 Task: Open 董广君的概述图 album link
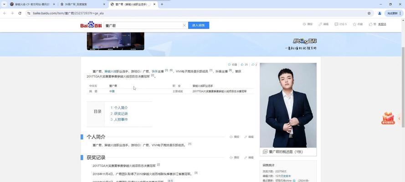tap(286, 152)
